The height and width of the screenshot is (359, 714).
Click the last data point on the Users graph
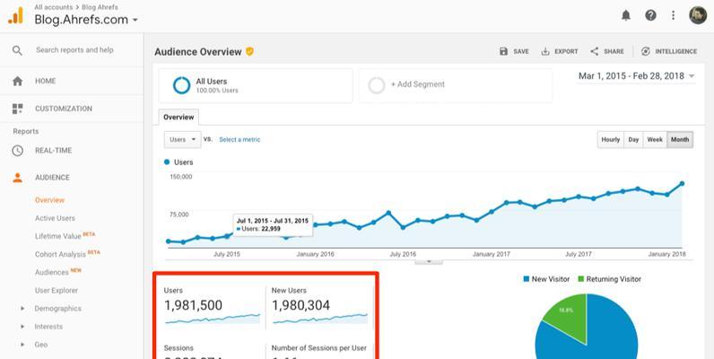click(x=682, y=184)
